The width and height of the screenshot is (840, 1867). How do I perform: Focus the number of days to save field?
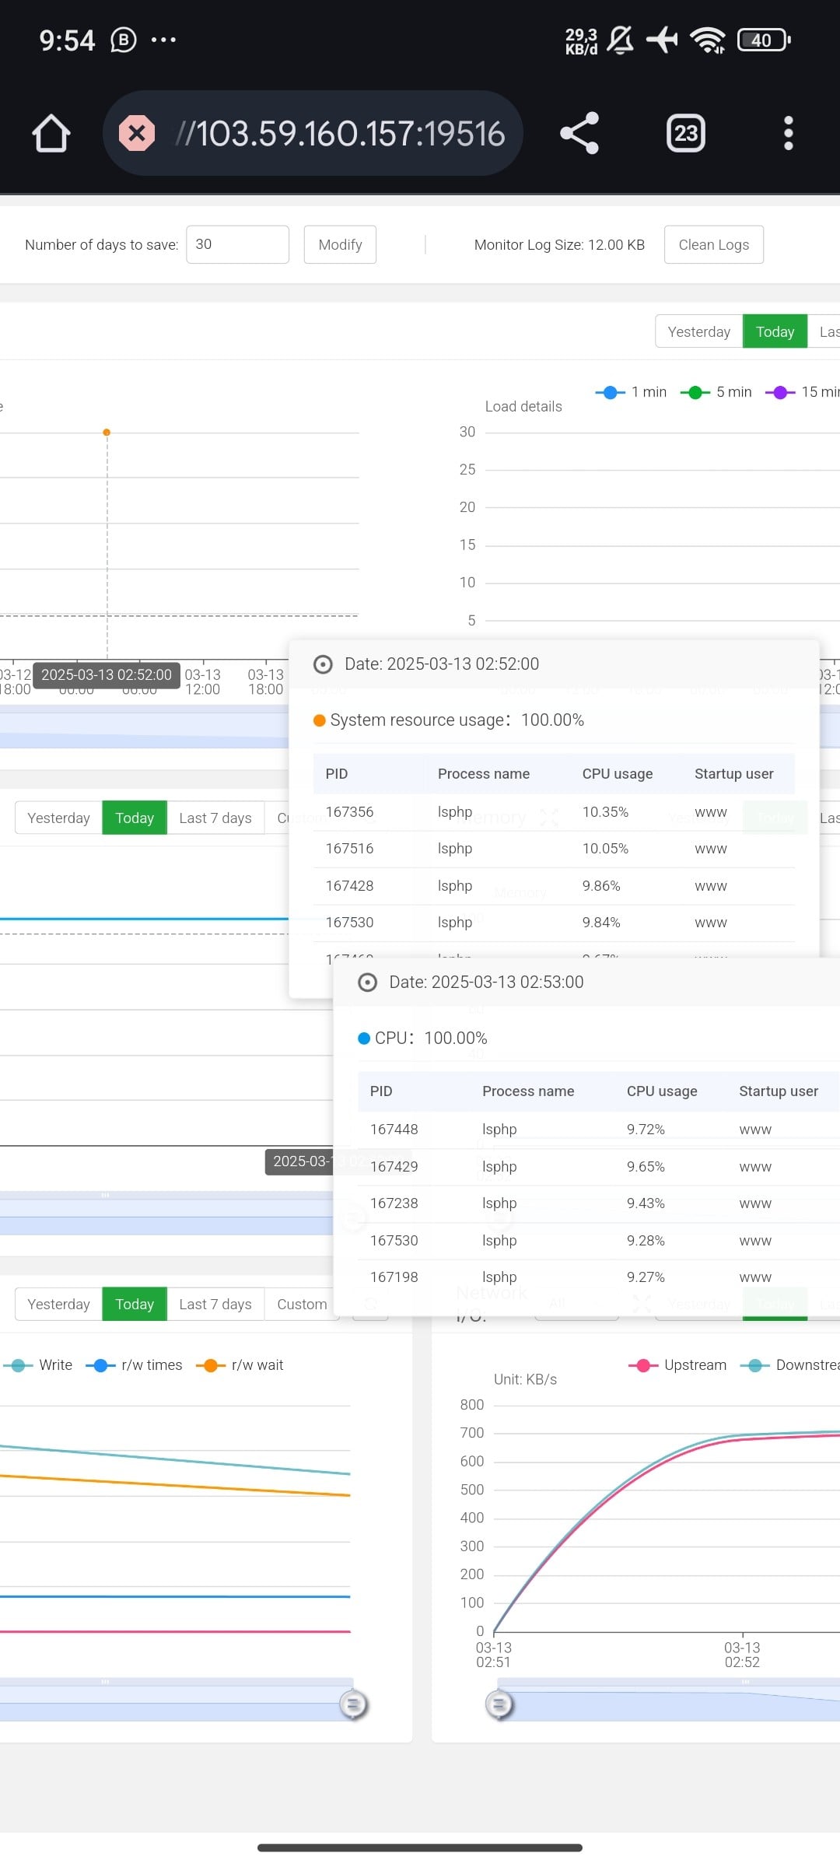pyautogui.click(x=237, y=244)
